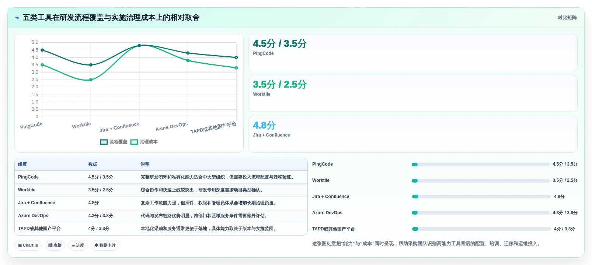
Task: Open the Worktile 3.5分 / 2.5分 data card
Action: pyautogui.click(x=413, y=93)
